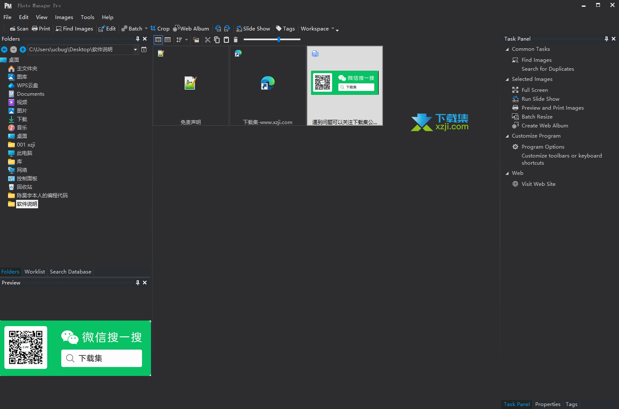Viewport: 619px width, 409px height.
Task: Paste with the clipboard icon
Action: (x=226, y=40)
